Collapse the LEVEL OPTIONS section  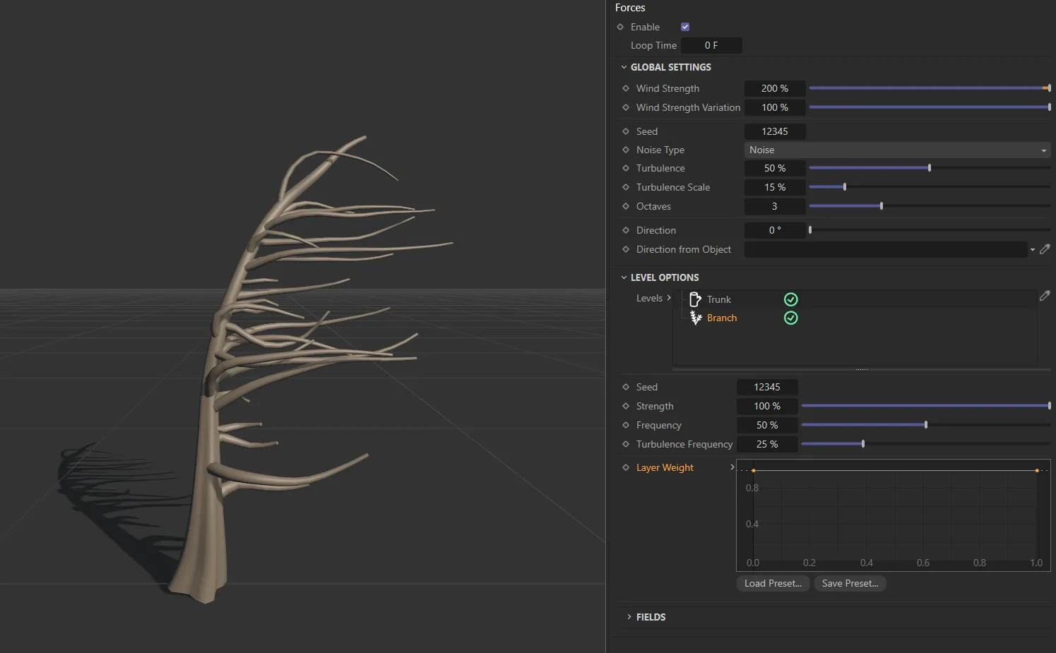(624, 277)
